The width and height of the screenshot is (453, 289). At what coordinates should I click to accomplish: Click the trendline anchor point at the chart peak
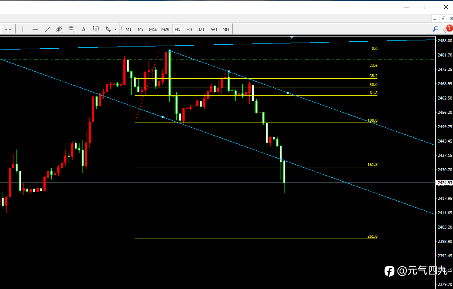(169, 51)
